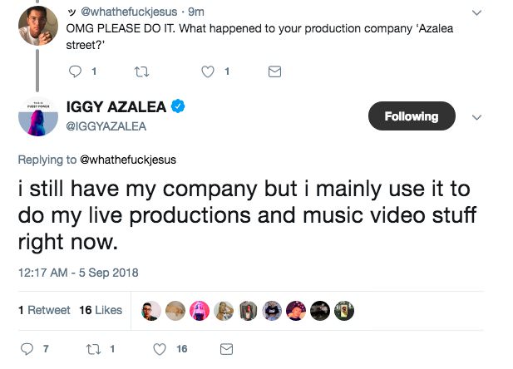Image resolution: width=513 pixels, height=369 pixels.
Task: Toggle the Following button for Iggy Azalea
Action: (411, 116)
